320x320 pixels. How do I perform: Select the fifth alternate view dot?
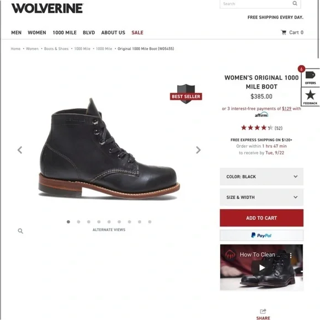tap(109, 222)
